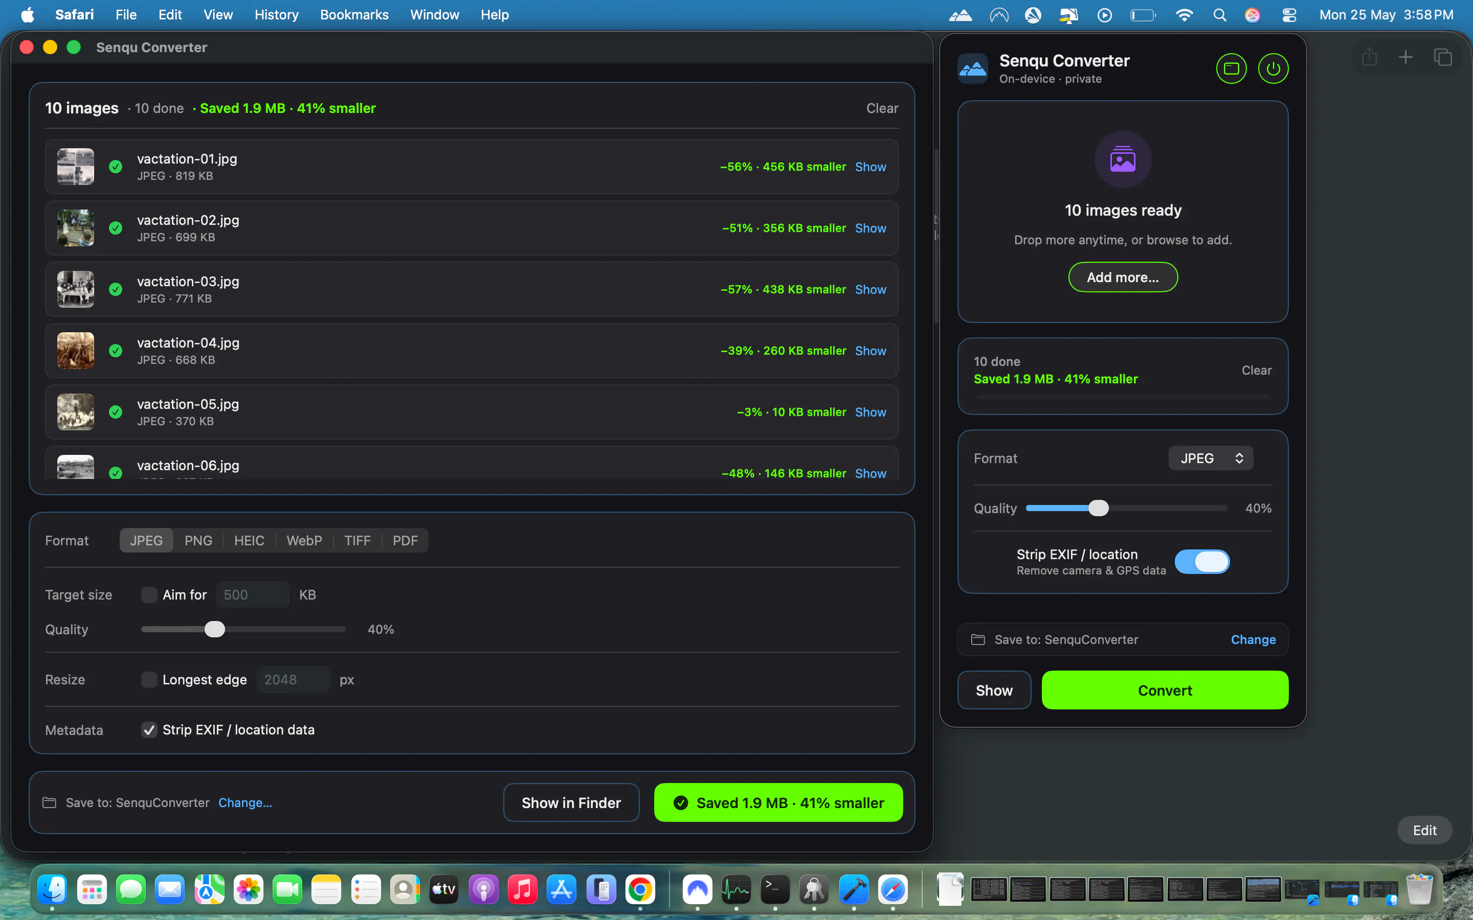Select the WebP format segment
Screen dimensions: 1473x920
coord(304,540)
